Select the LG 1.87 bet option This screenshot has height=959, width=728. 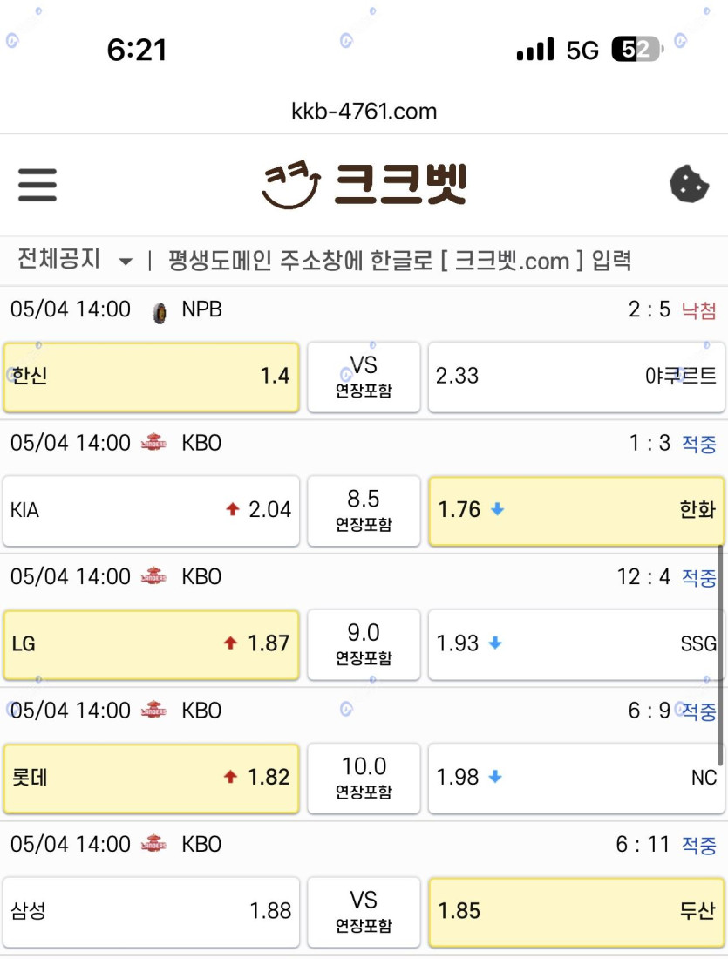(151, 644)
